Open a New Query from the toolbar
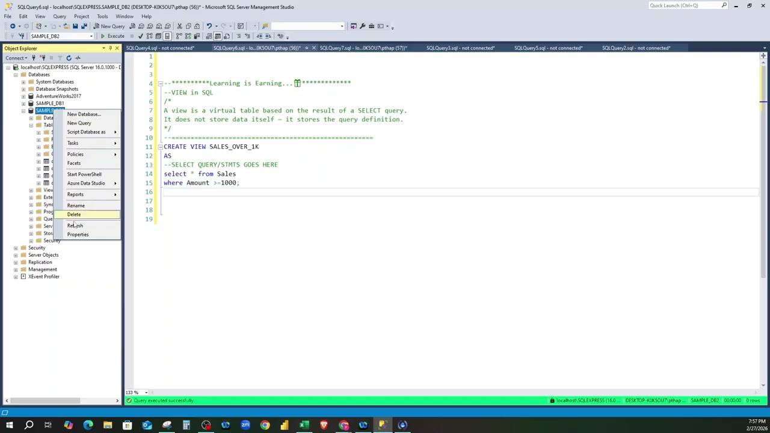This screenshot has width=770, height=433. pyautogui.click(x=109, y=26)
